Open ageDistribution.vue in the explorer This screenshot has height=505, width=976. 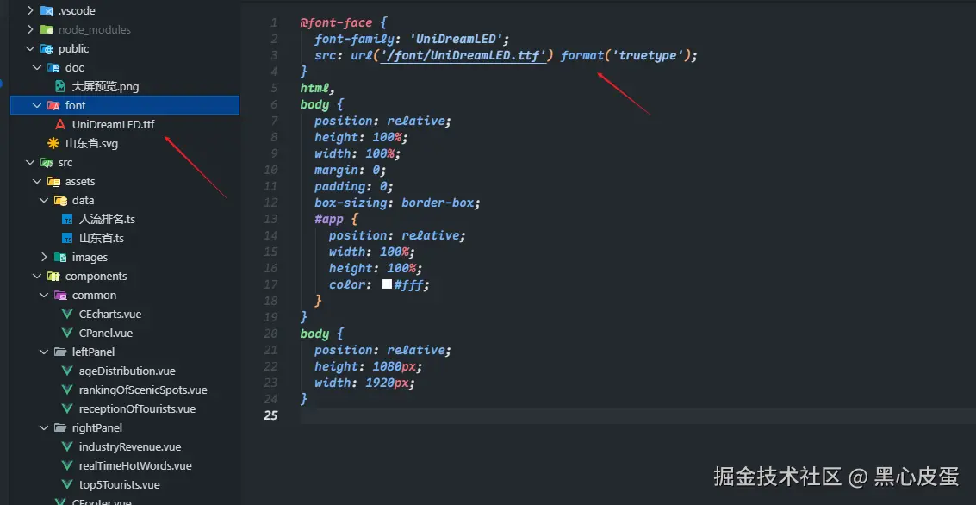(127, 371)
